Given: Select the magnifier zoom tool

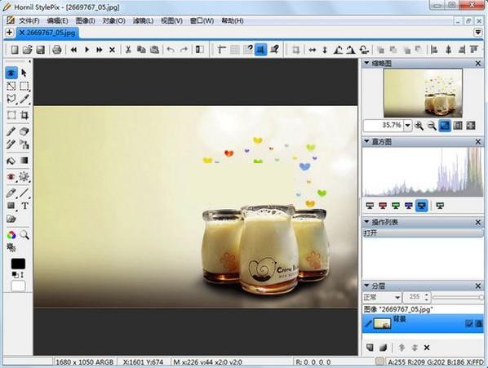Looking at the screenshot, I should click(24, 235).
